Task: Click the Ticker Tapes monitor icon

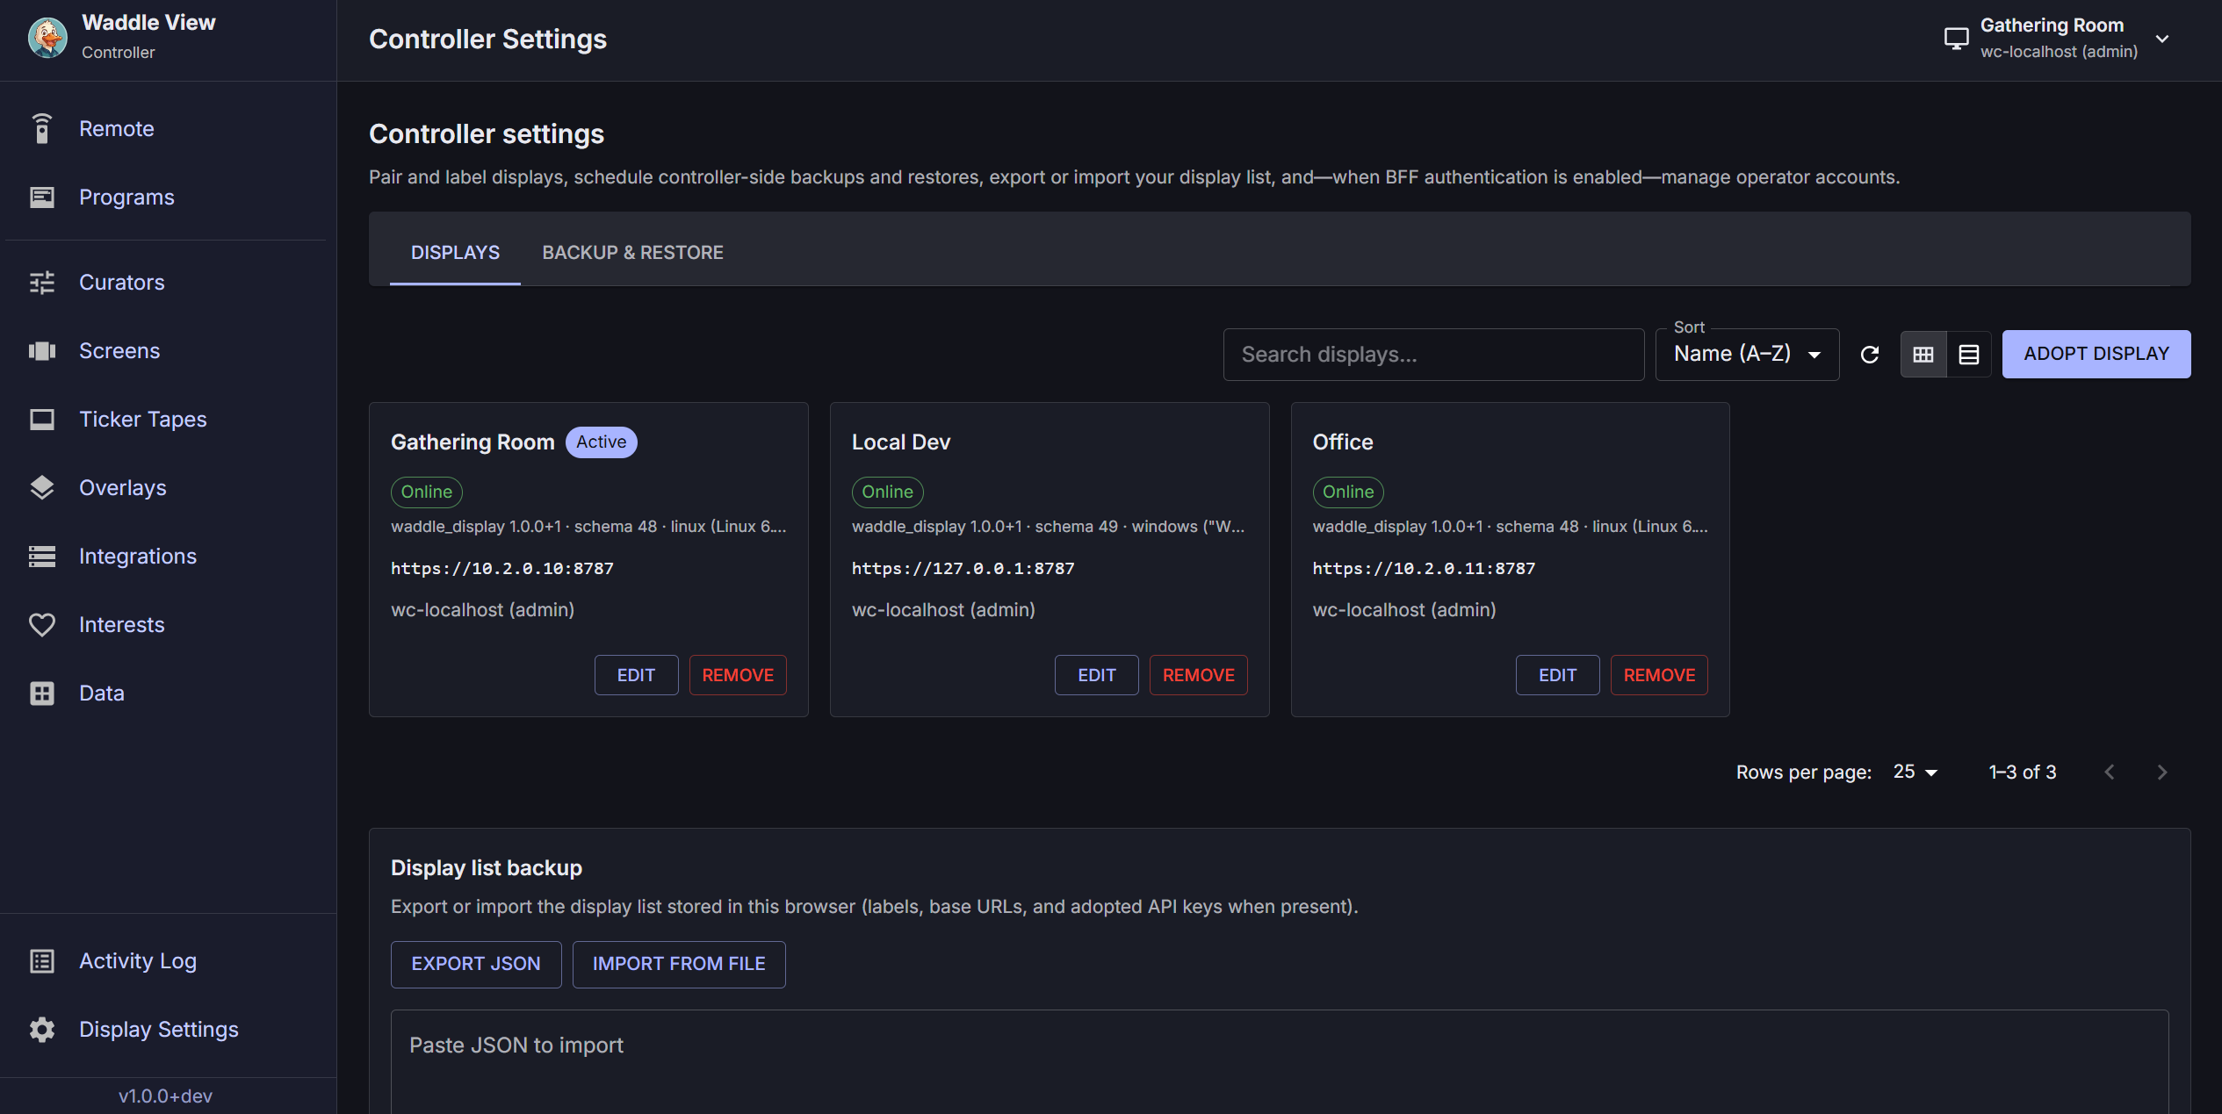Action: (x=42, y=419)
